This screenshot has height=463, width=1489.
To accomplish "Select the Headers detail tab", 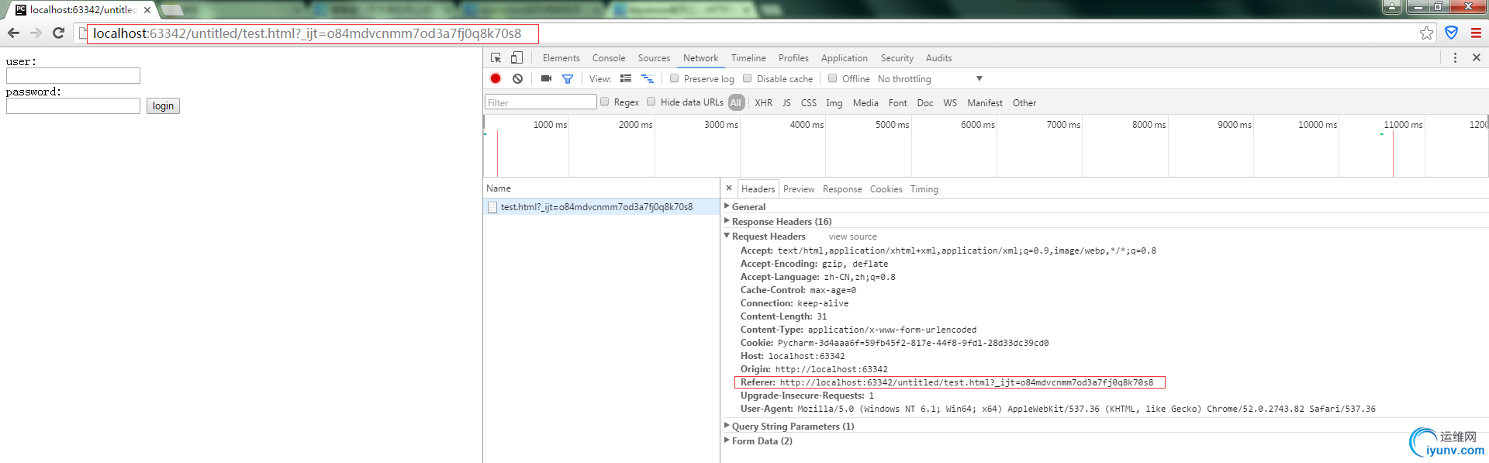I will (758, 189).
